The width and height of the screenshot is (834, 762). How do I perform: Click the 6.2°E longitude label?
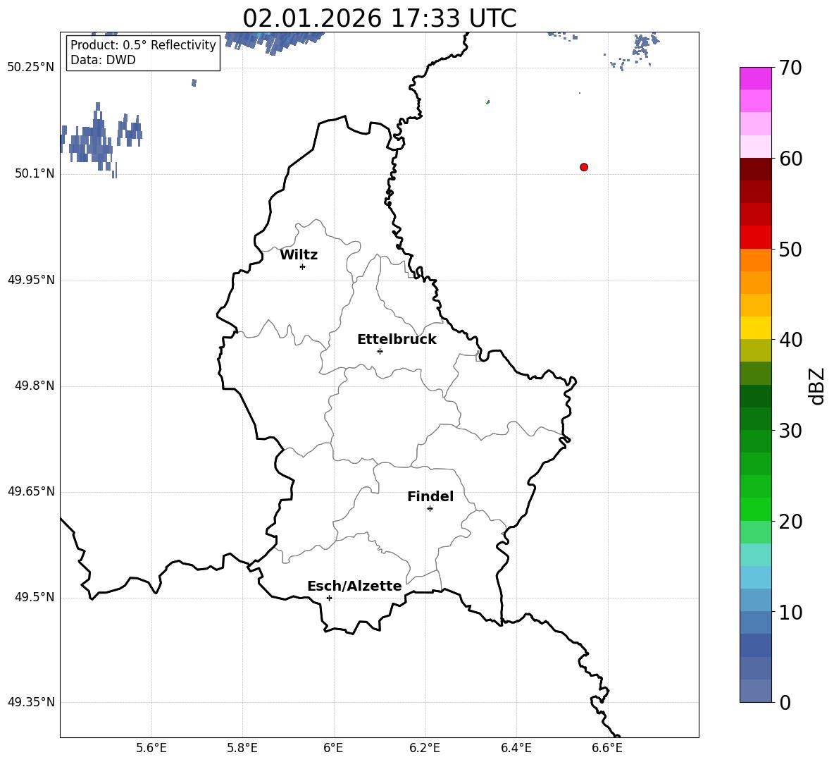coord(425,748)
